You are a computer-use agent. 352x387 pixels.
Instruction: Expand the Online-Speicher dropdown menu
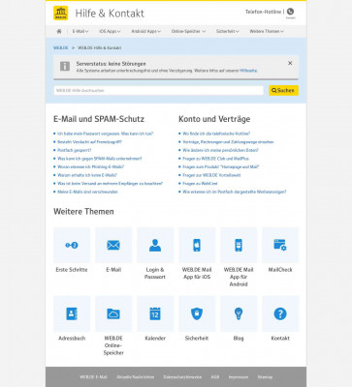188,31
